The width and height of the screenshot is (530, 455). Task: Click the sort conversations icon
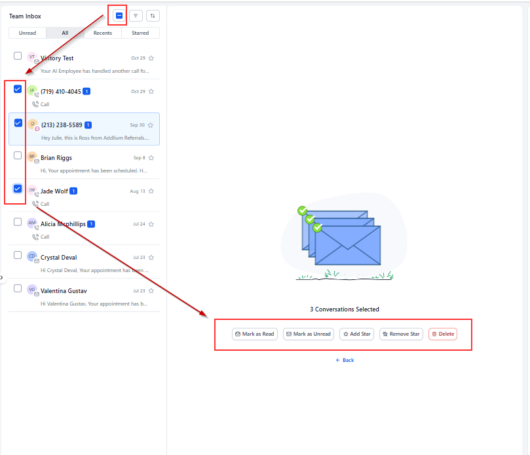pos(153,15)
